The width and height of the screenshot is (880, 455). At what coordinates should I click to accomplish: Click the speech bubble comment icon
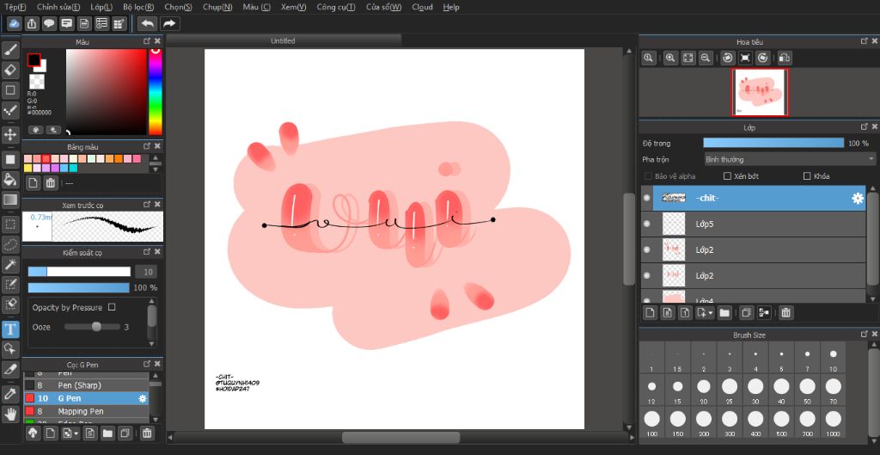point(49,23)
